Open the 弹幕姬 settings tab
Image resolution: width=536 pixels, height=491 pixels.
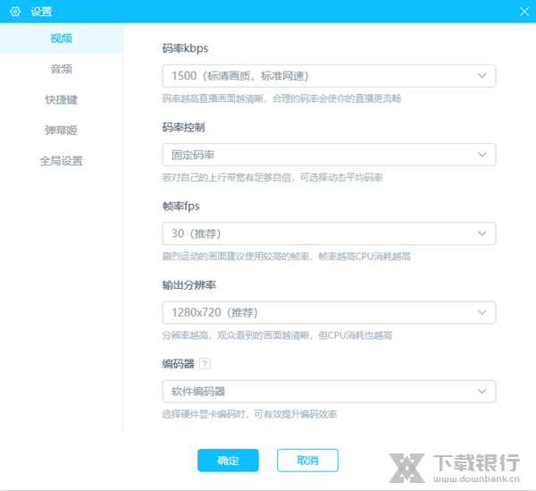(62, 130)
